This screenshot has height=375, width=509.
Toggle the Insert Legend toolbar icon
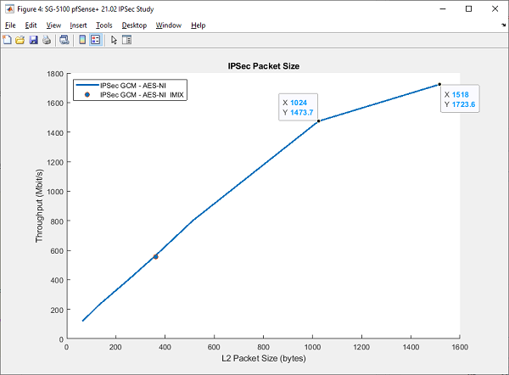click(95, 39)
